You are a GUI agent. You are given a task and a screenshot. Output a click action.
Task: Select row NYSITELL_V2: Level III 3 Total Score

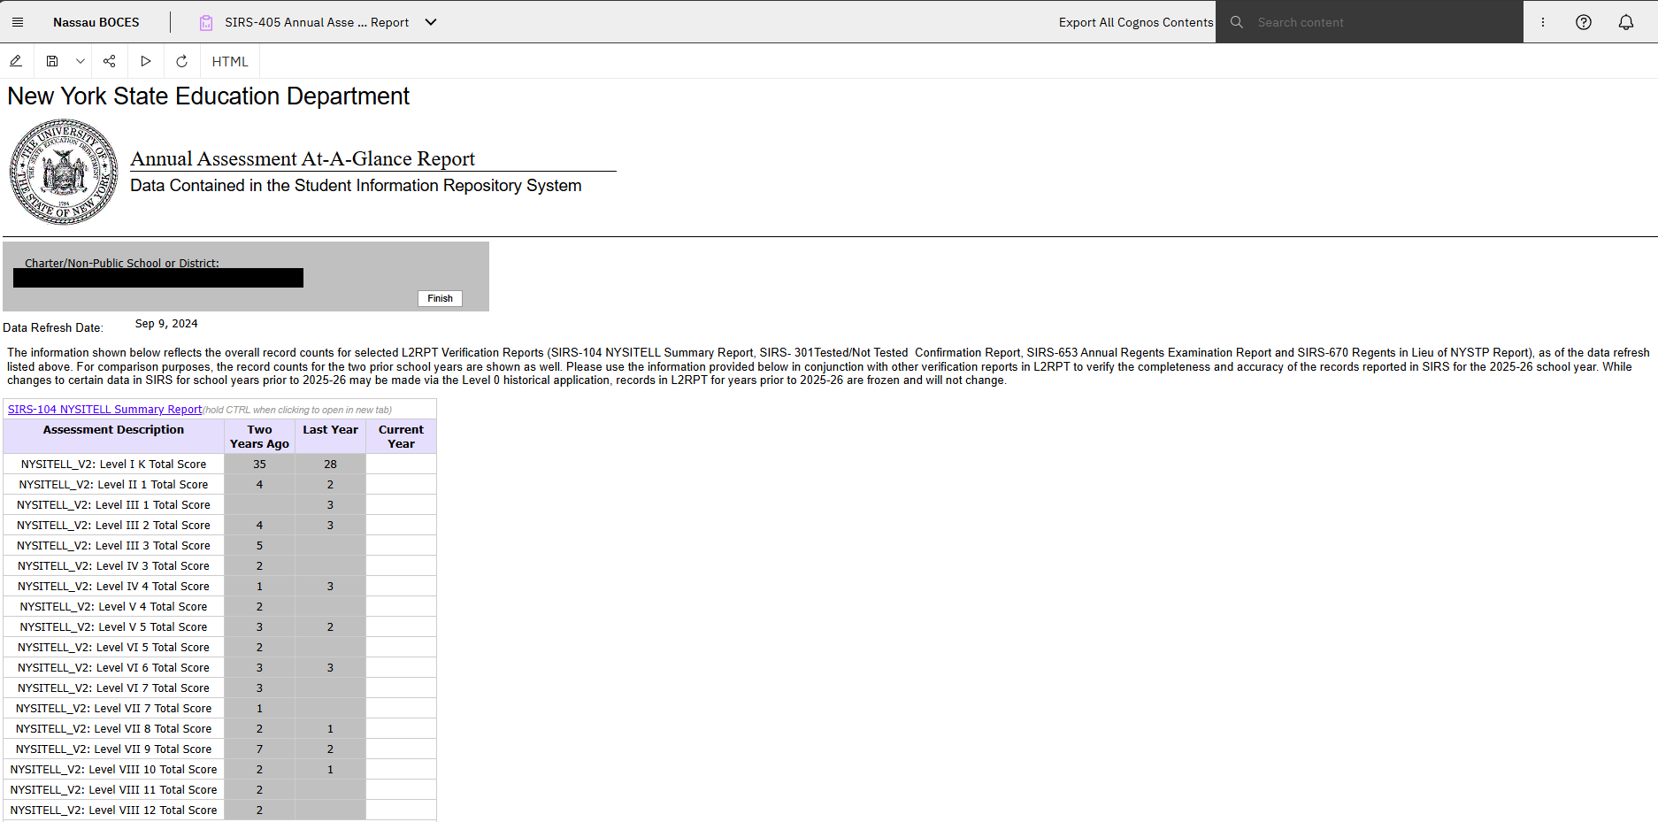(x=219, y=545)
